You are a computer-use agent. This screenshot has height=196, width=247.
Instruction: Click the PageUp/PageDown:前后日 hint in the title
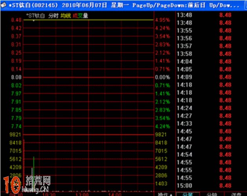pos(169,5)
